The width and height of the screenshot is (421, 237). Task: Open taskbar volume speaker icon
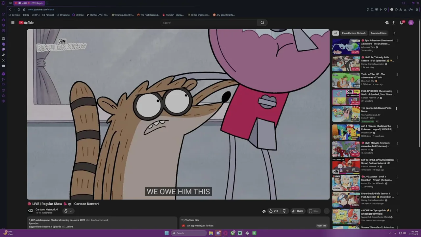tap(405, 233)
